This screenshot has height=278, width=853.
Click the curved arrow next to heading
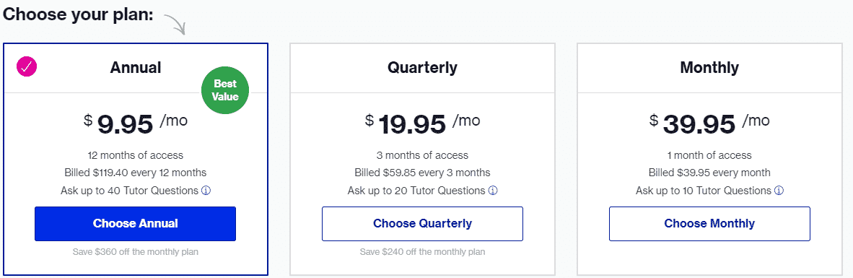[x=175, y=24]
